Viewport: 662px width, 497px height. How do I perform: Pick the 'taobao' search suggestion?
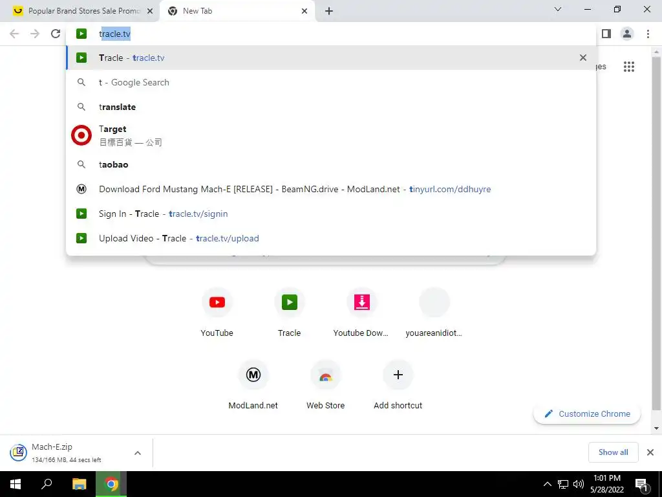point(331,164)
